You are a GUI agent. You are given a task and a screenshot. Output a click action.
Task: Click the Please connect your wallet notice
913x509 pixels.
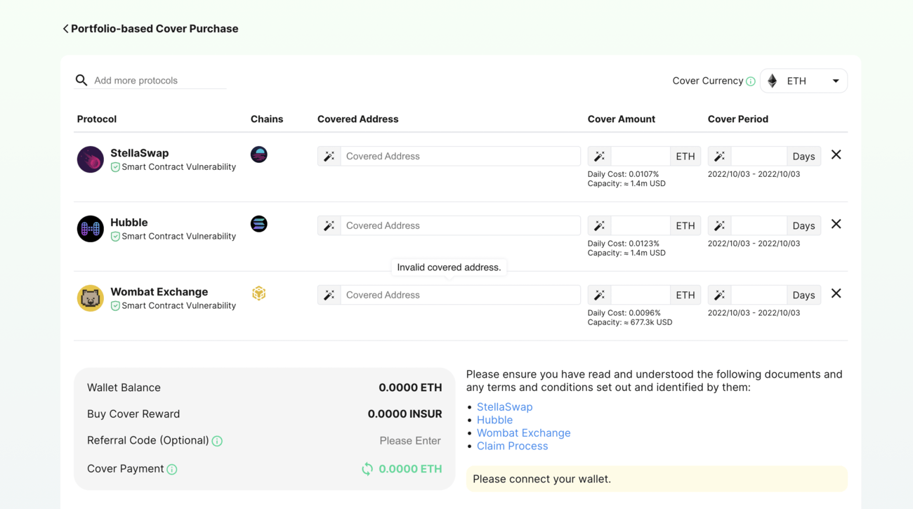point(657,479)
